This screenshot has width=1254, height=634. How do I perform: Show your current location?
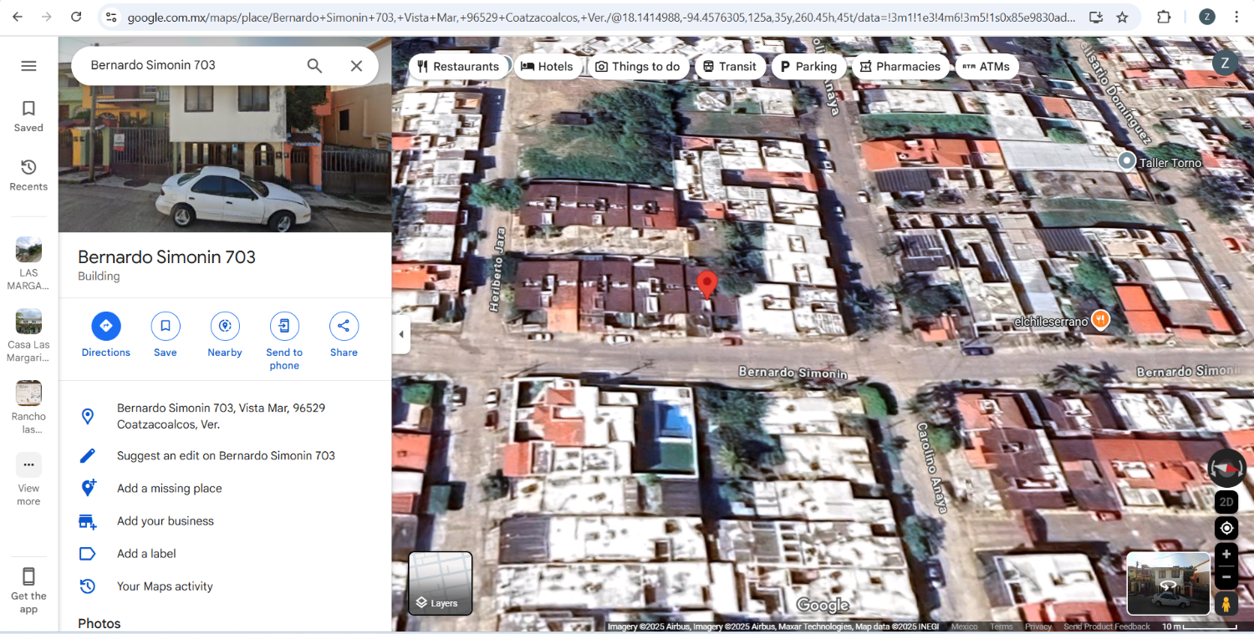pos(1226,528)
